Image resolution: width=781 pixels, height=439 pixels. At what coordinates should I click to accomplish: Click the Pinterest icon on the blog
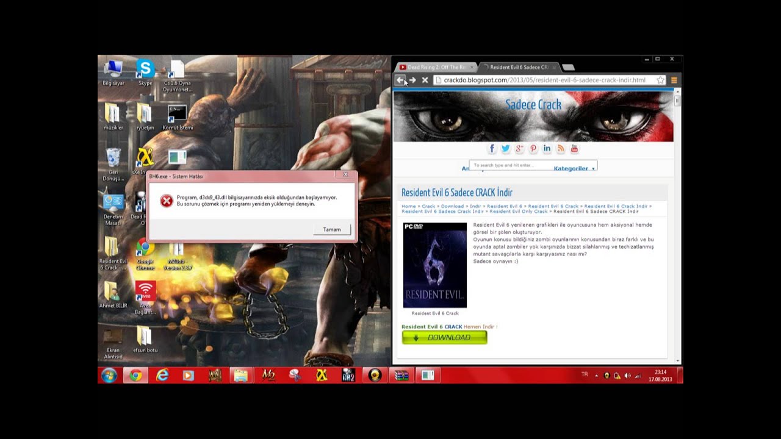(533, 149)
